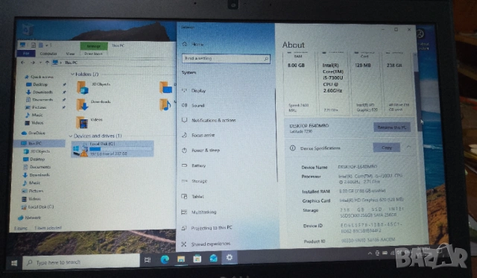Open the Multitasking settings page
Screen dimensions: 477x278
point(203,212)
